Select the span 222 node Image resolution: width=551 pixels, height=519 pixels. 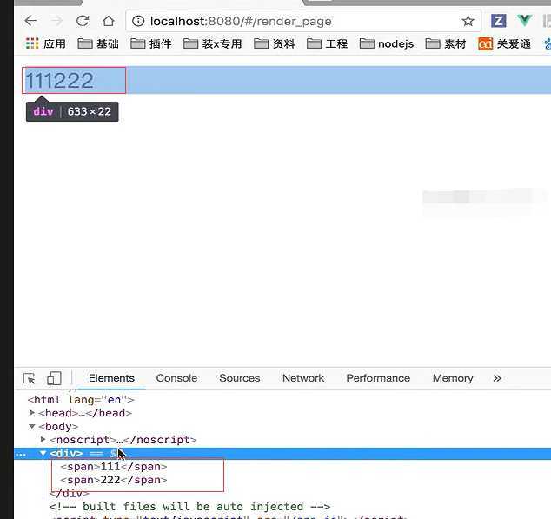pos(114,480)
